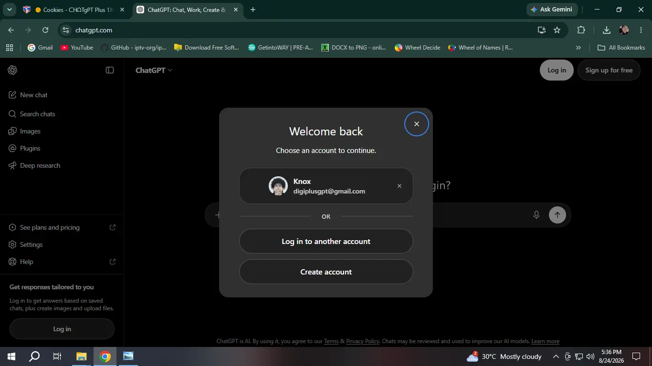The image size is (652, 366).
Task: Click the top-right Log in button
Action: tap(557, 70)
